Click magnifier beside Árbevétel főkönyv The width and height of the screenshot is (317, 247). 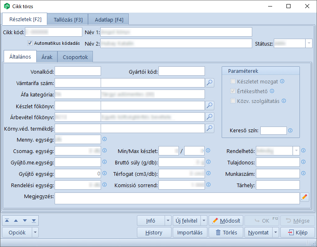click(209, 117)
